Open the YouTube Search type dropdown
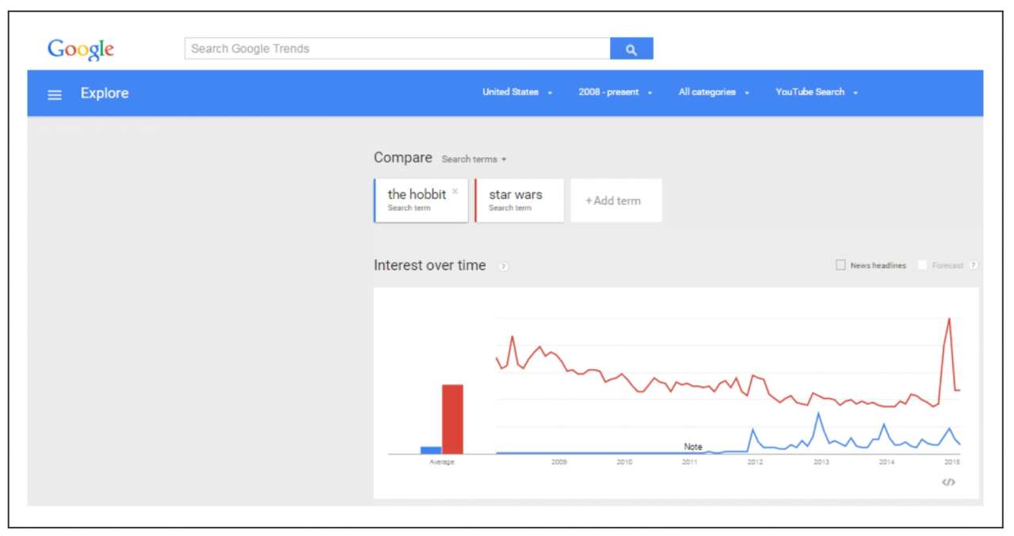Viewport: 1014px width, 536px height. [x=816, y=92]
